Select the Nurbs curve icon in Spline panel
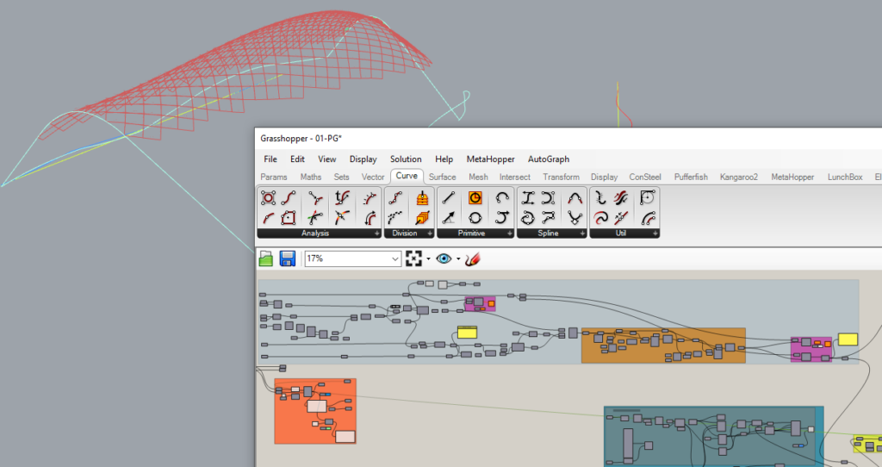Screen dimensions: 882x467 pos(548,198)
